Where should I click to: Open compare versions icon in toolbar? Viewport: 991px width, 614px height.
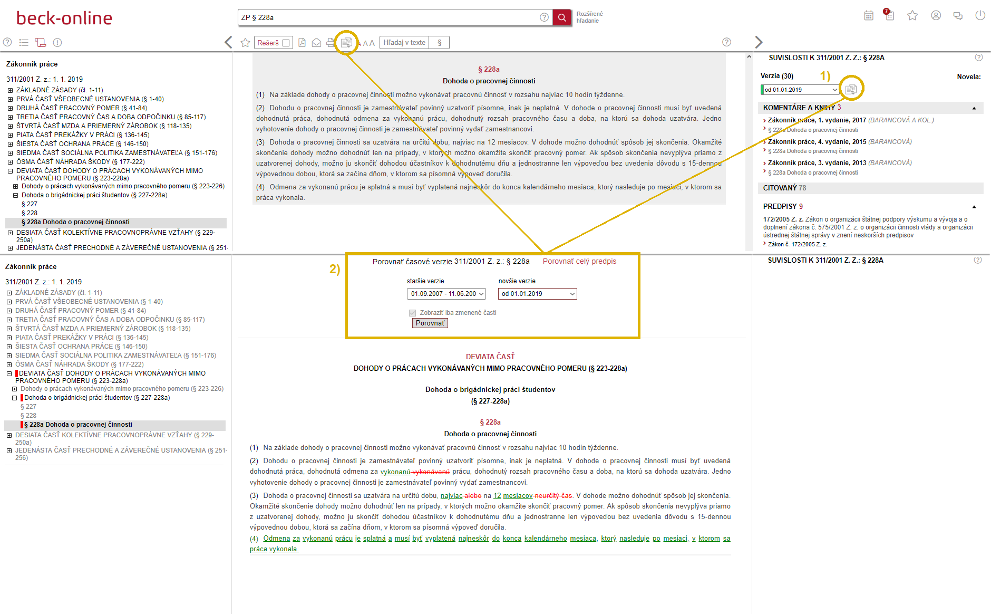tap(346, 43)
